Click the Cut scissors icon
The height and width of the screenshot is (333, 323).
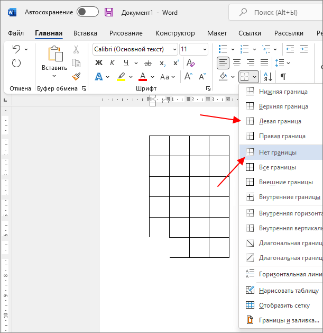coord(76,49)
